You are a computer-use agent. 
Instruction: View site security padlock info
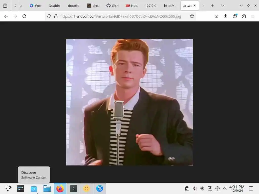pos(56,16)
